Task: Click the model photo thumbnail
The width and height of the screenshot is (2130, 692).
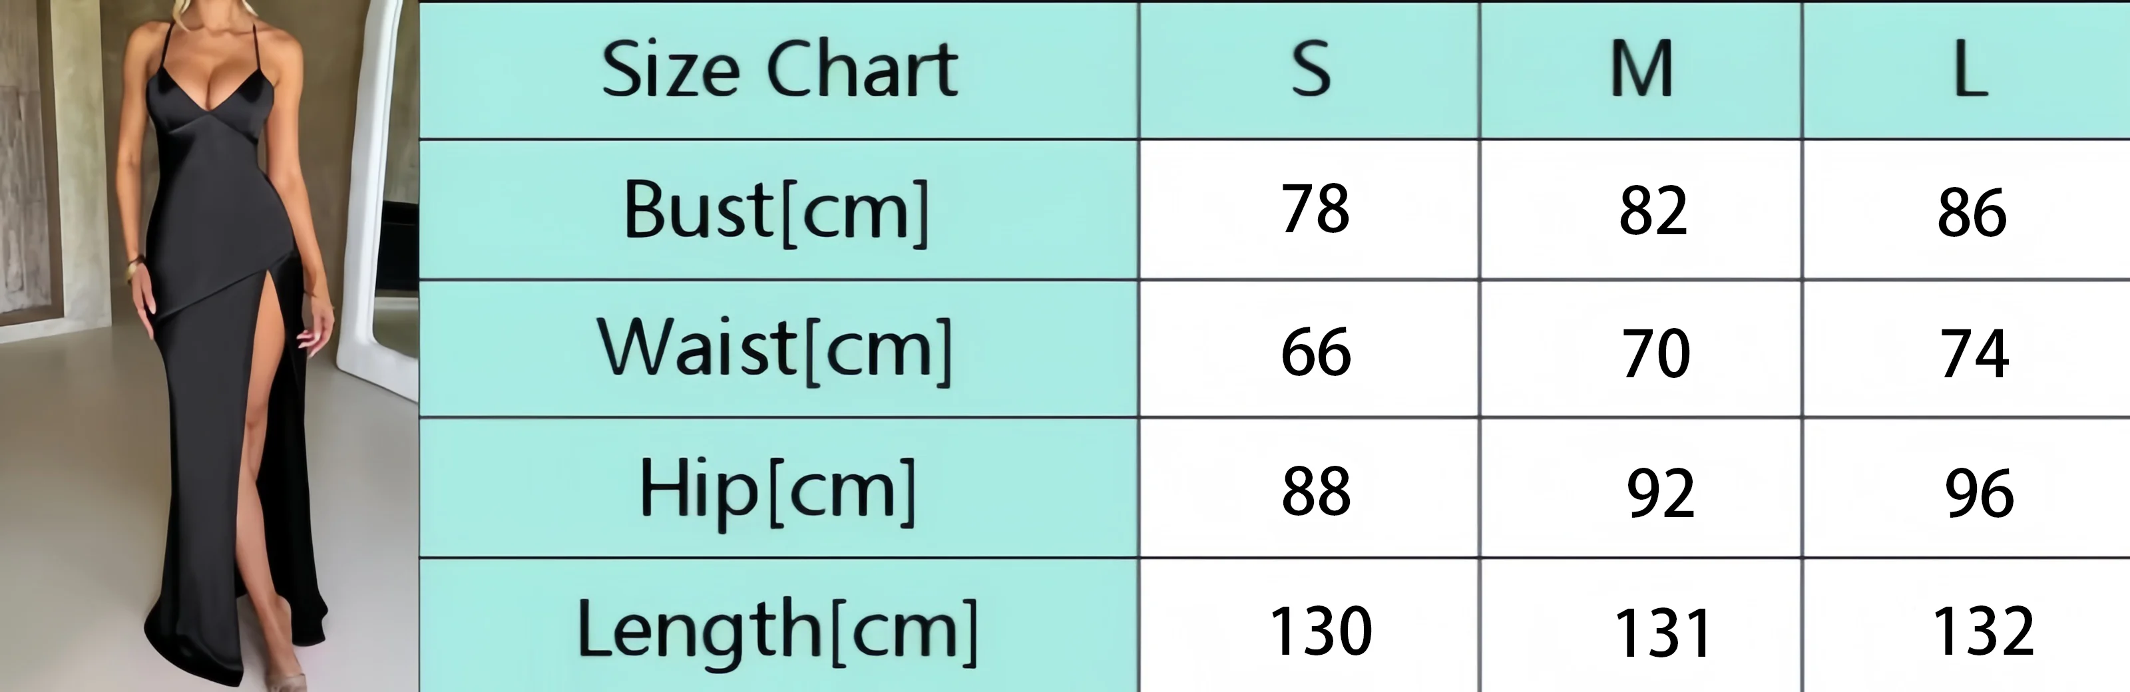Action: (209, 345)
